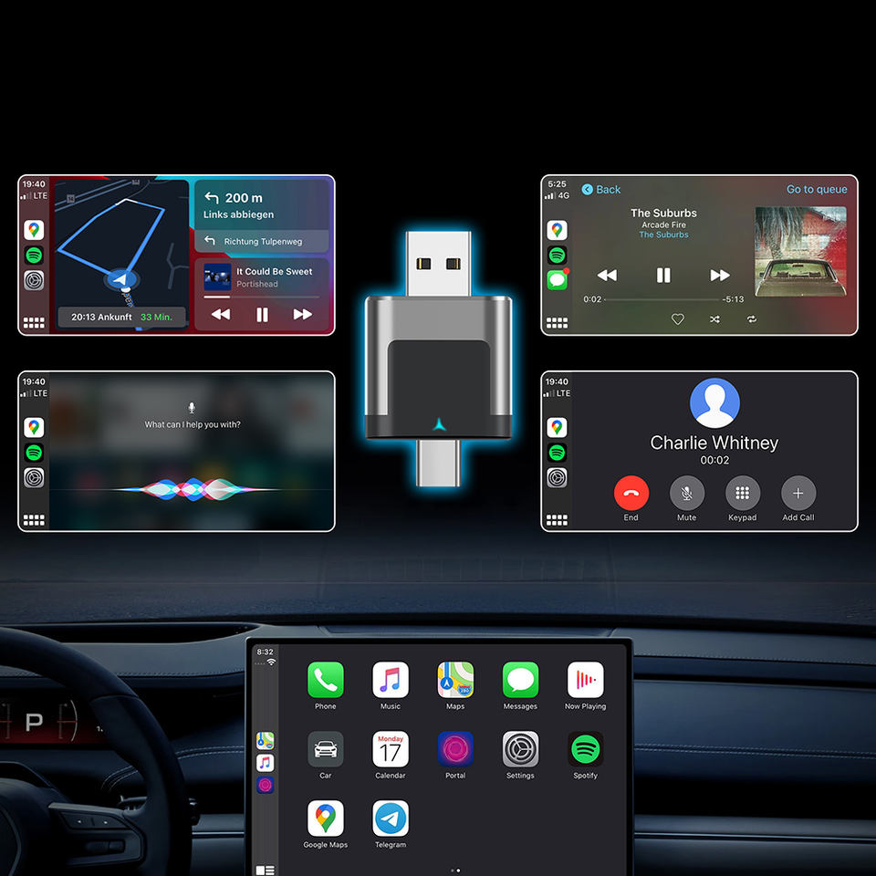
Task: Seek on The Suburbs progress bar
Action: coord(662,299)
